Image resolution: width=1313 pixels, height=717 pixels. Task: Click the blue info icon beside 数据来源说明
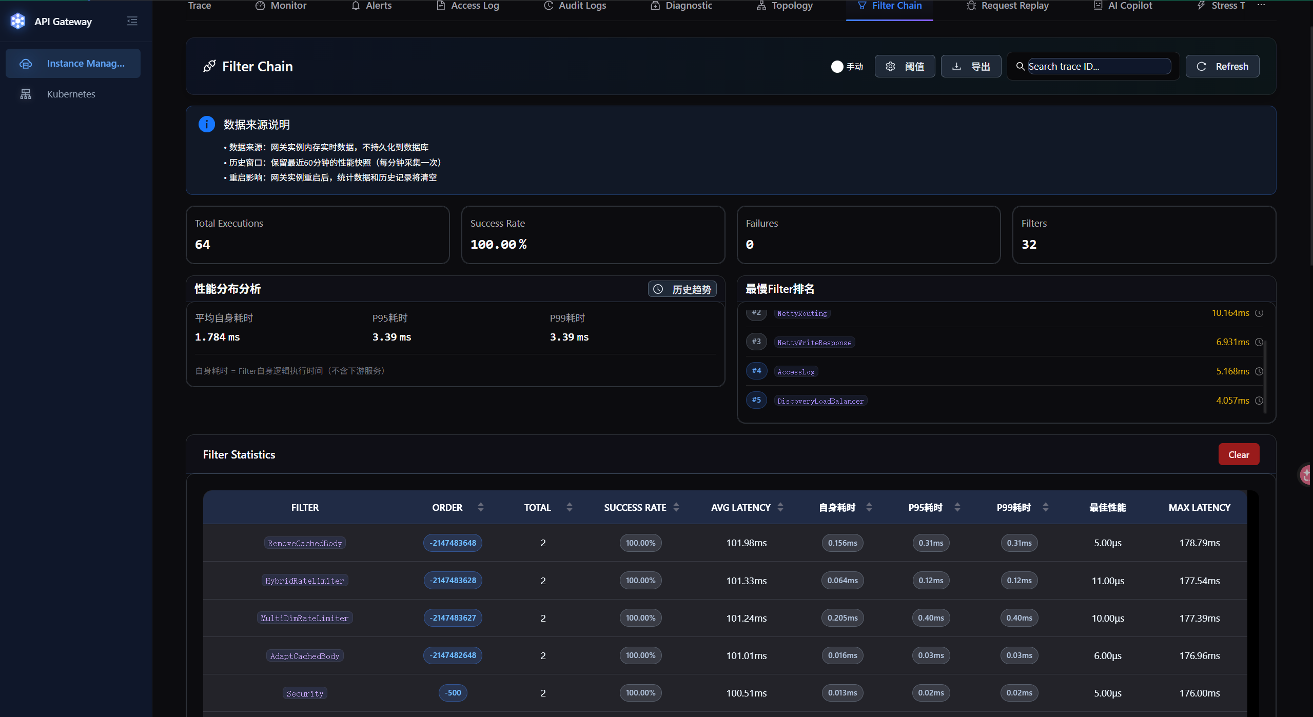point(207,124)
